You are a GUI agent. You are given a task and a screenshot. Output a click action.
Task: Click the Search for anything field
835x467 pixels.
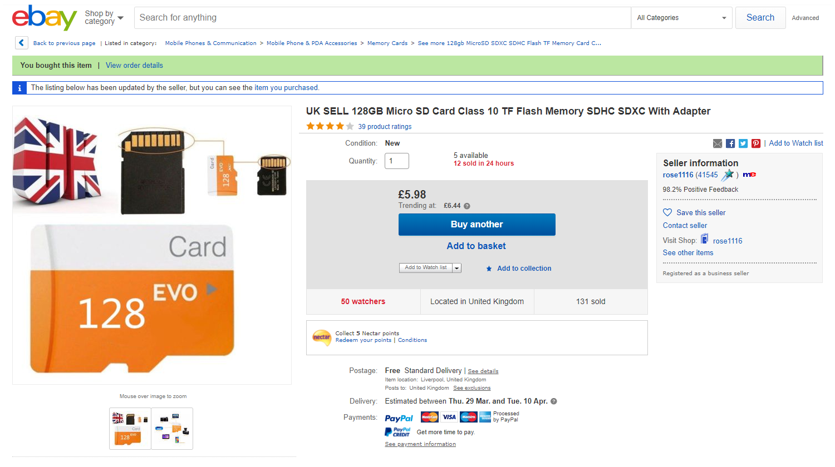coord(382,18)
